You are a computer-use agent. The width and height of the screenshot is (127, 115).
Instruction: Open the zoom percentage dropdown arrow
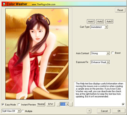pos(67,104)
